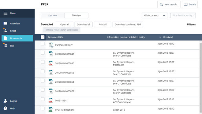Select Documents in sidebar menu
The width and height of the screenshot is (202, 114).
tap(17, 38)
